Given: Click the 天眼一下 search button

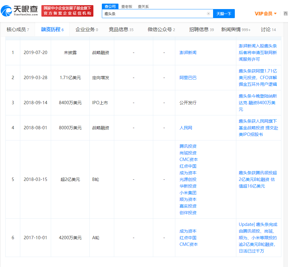Looking at the screenshot, I should tap(224, 14).
